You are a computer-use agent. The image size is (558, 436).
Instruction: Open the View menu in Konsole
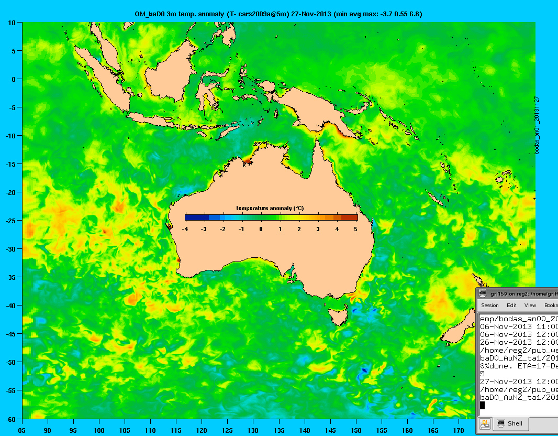(530, 306)
